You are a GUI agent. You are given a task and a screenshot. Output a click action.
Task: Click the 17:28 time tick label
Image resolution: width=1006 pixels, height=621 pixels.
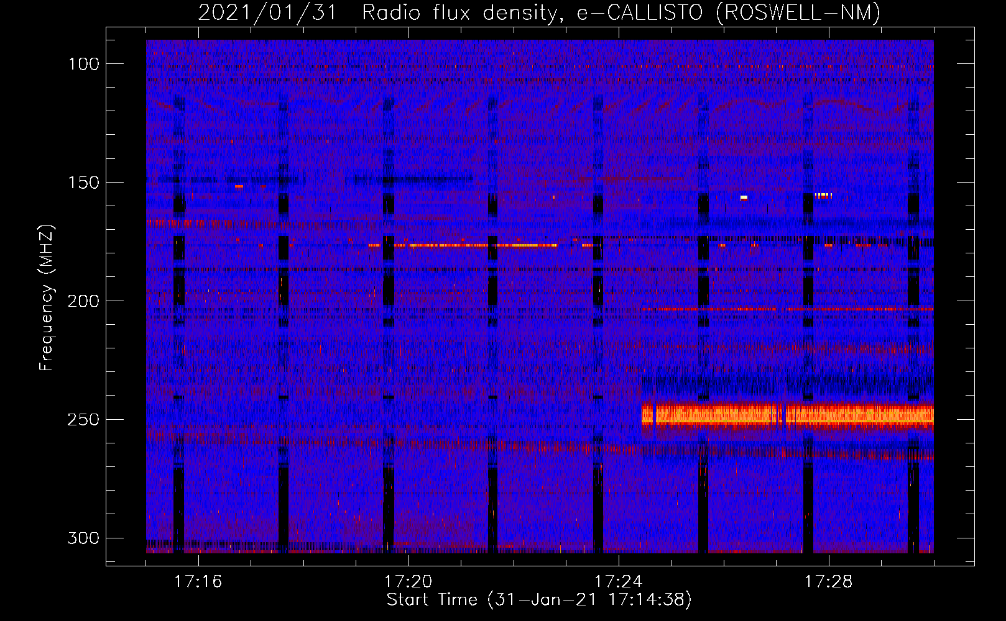coord(828,582)
